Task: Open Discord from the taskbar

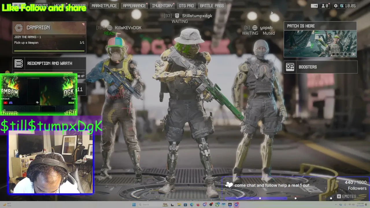Action: (204, 205)
